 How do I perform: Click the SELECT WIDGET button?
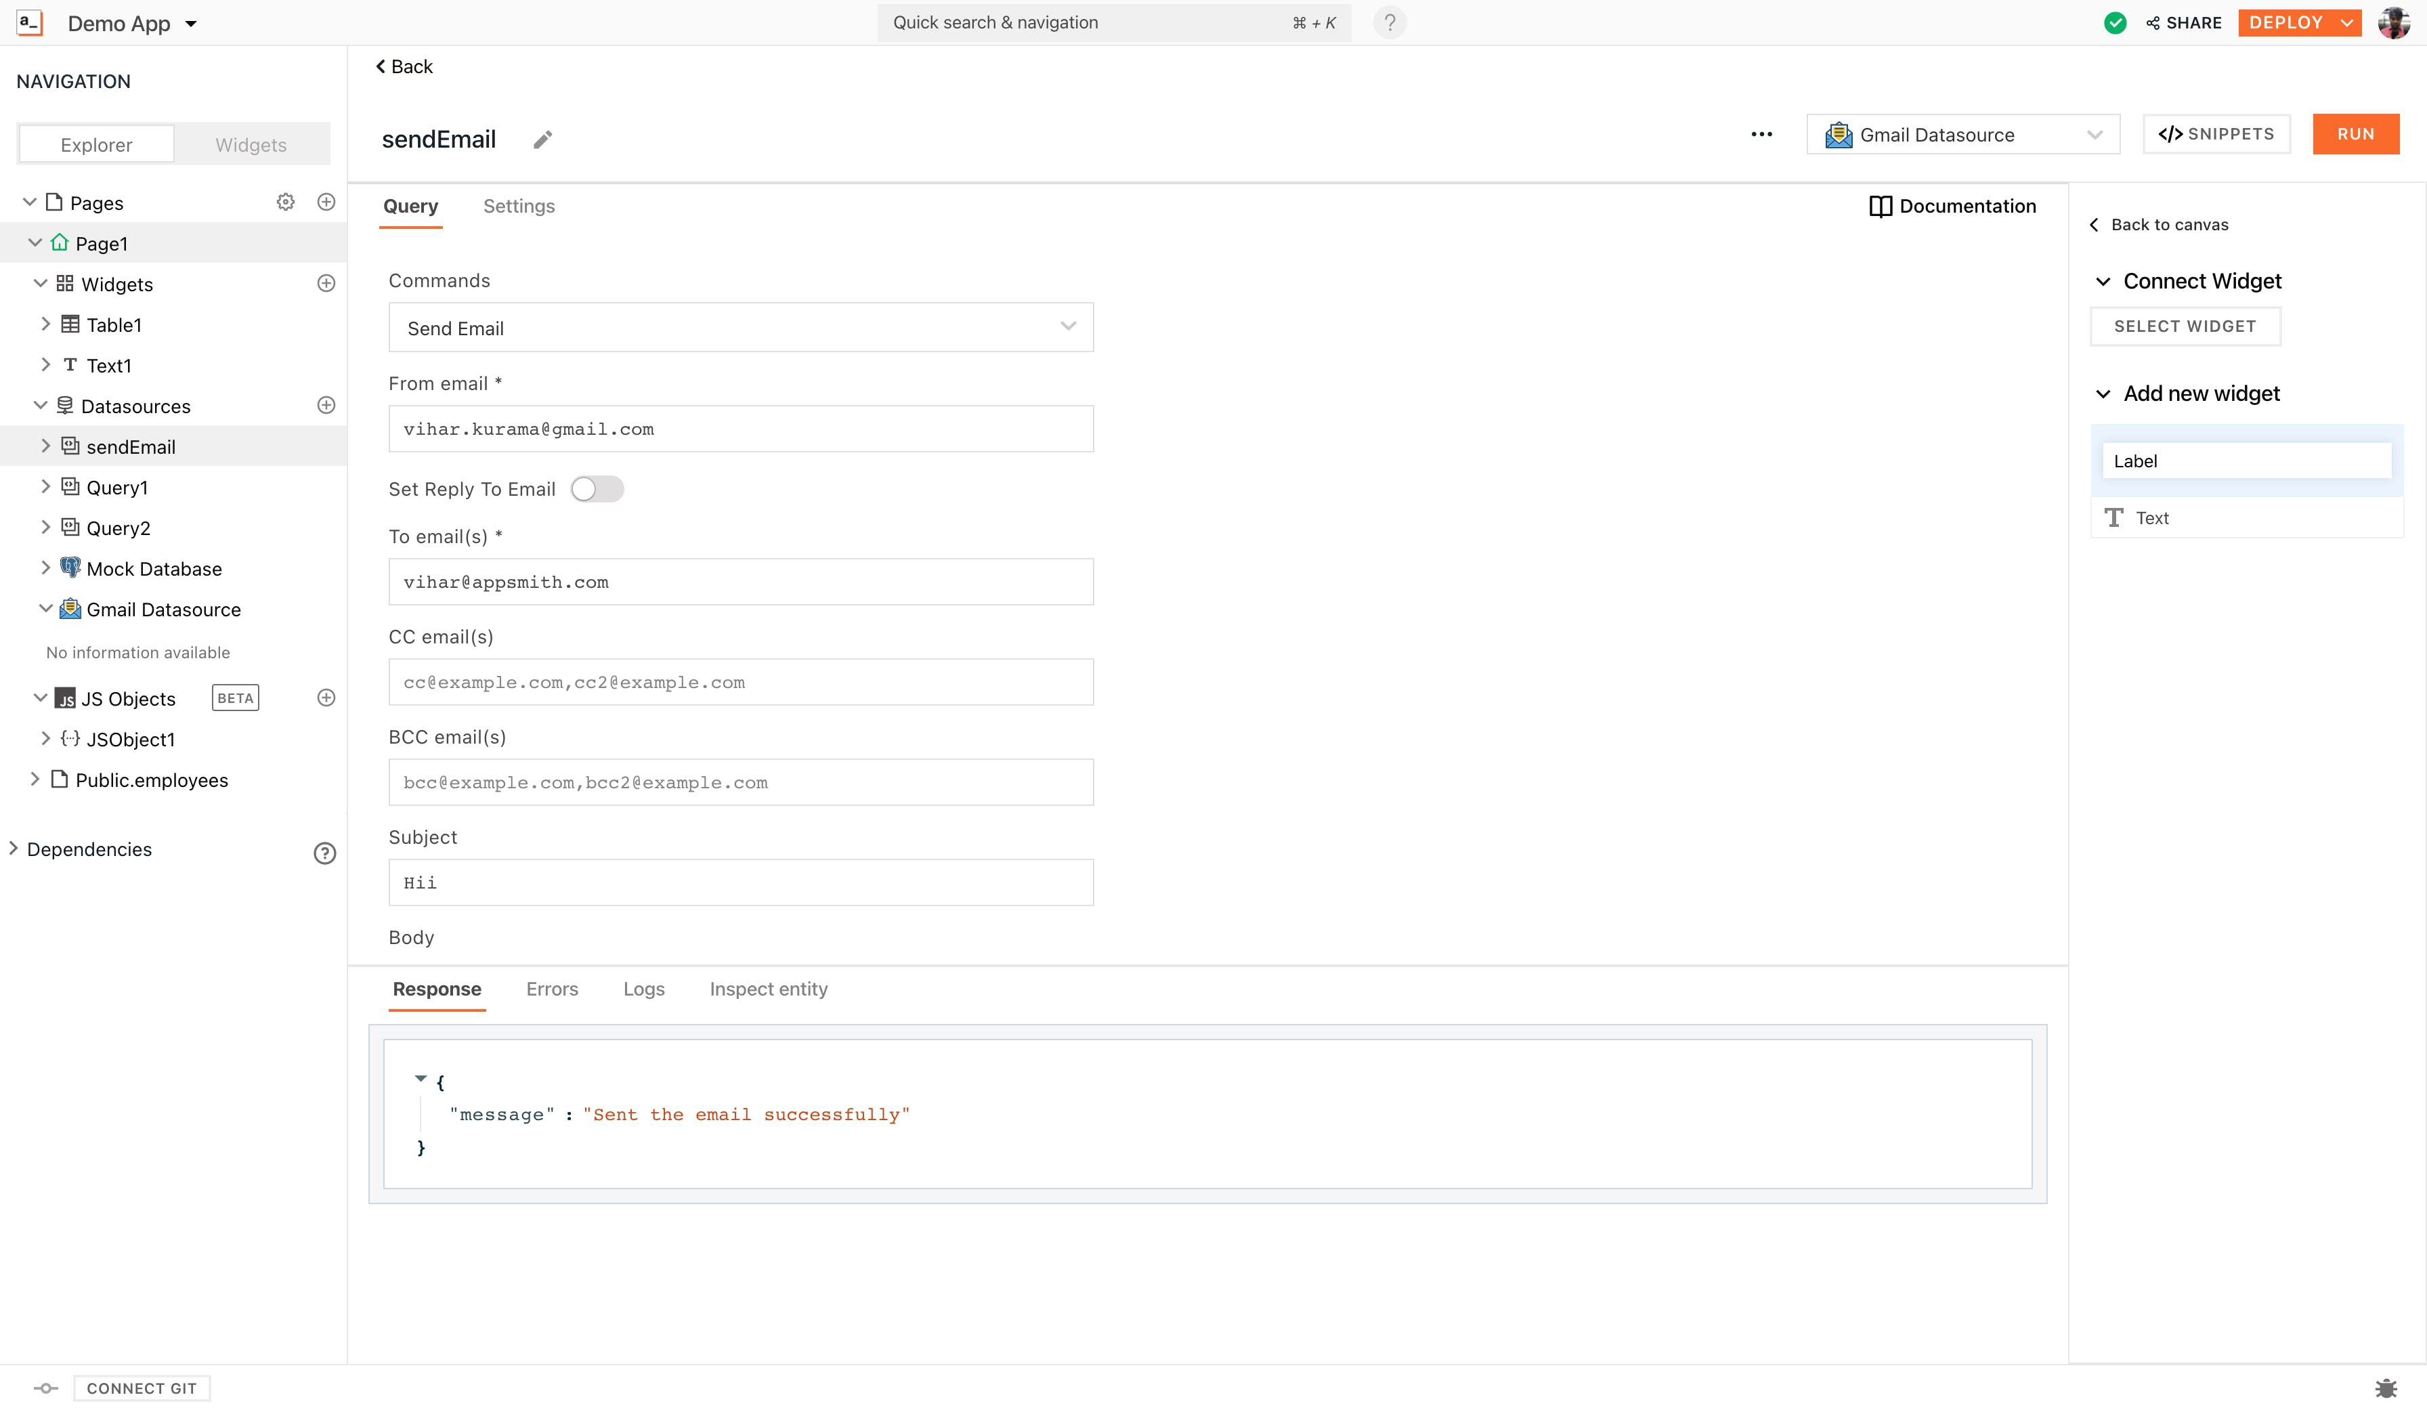tap(2185, 326)
